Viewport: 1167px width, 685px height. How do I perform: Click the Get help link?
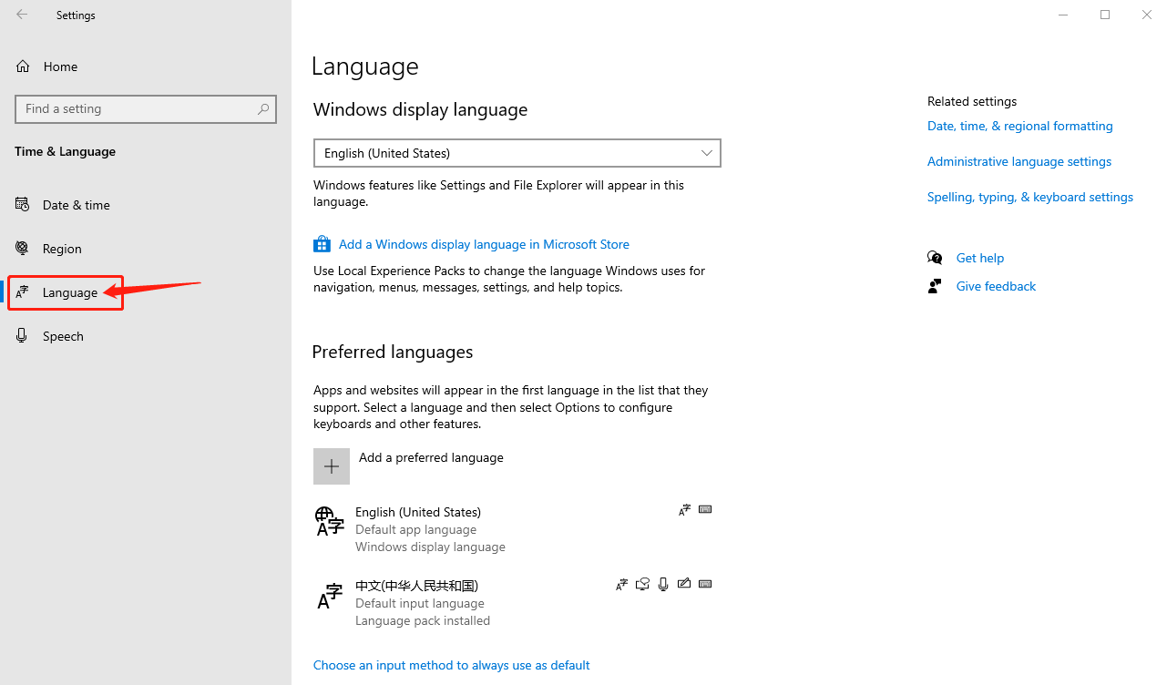[x=980, y=258]
